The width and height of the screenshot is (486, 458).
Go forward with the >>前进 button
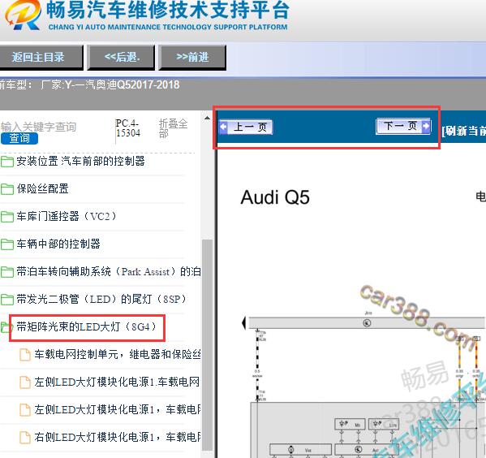192,58
